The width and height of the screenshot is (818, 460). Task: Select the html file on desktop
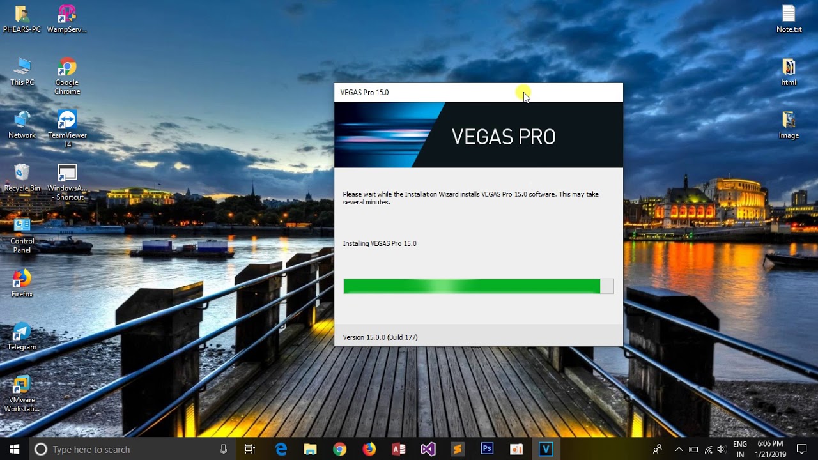[789, 72]
